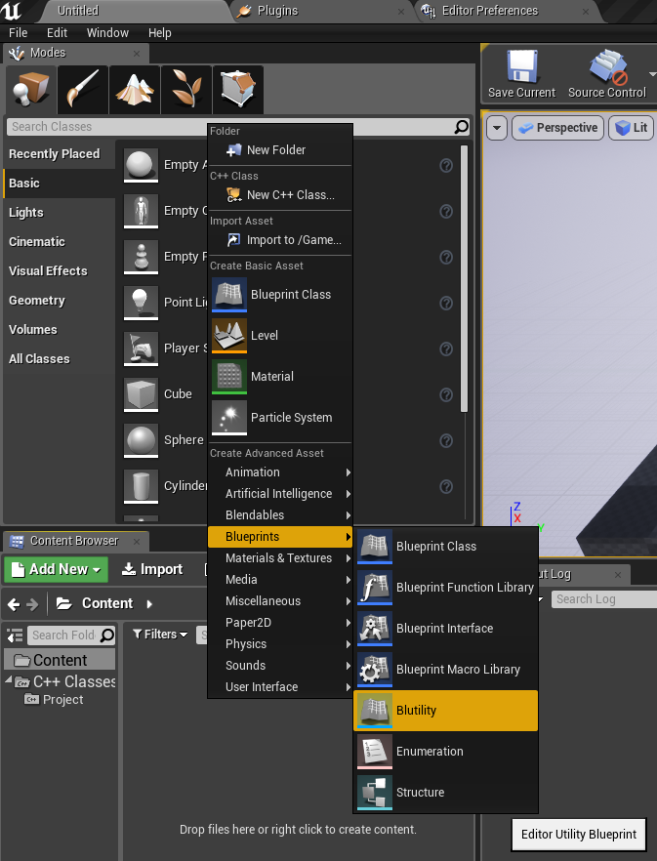Expand the Sounds submenu
The width and height of the screenshot is (657, 861).
pyautogui.click(x=280, y=666)
